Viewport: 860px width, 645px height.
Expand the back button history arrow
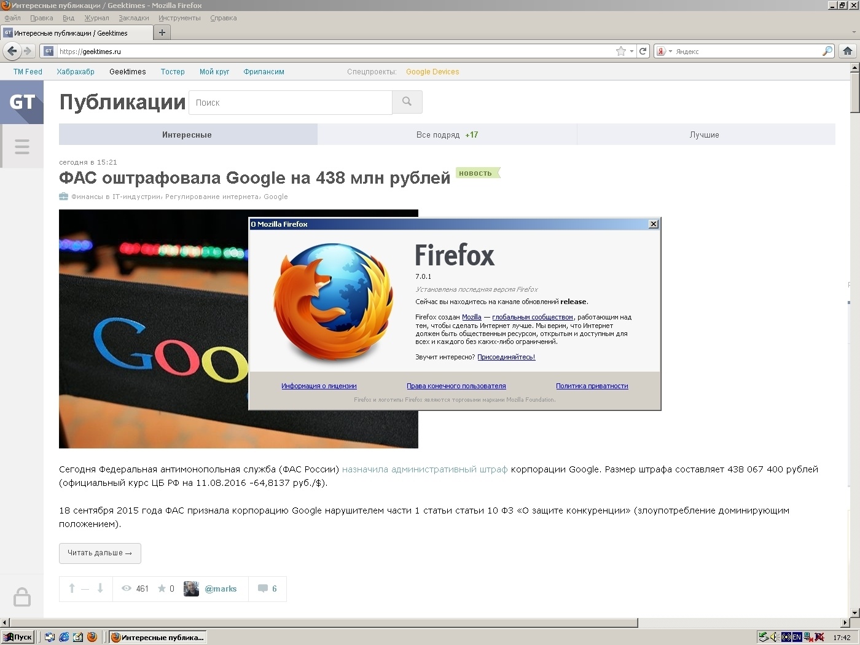coord(27,52)
